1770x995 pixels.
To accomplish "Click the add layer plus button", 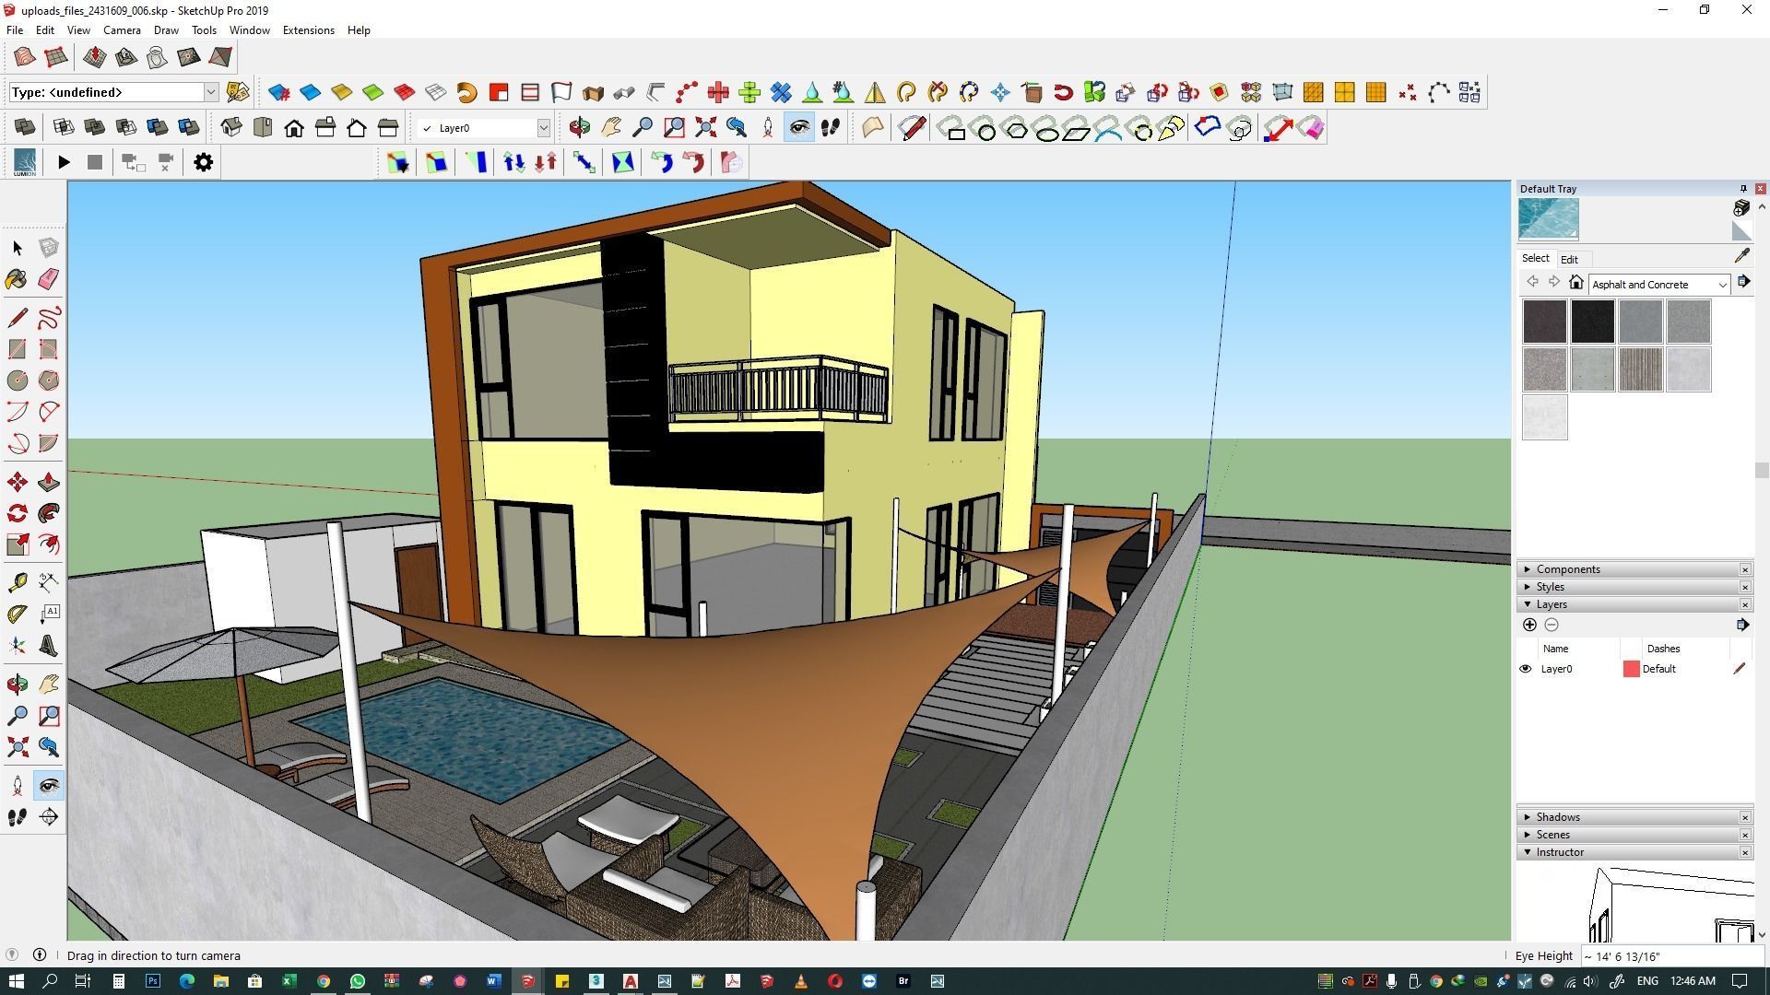I will 1529,625.
